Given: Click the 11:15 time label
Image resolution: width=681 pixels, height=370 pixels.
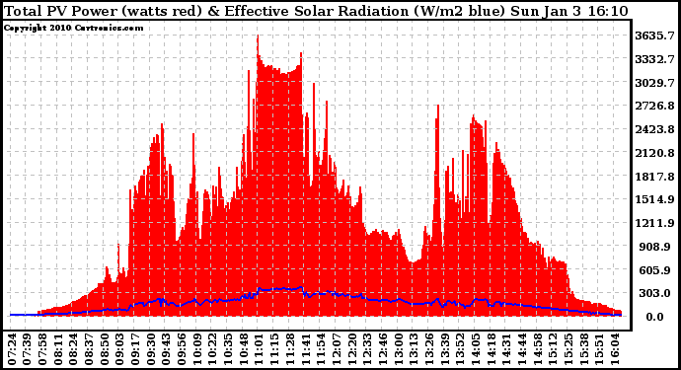Looking at the screenshot, I should coord(274,350).
